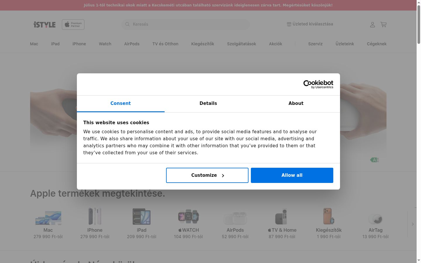Click the 52 990 Ft-tól AirPods price
Image resolution: width=421 pixels, height=263 pixels.
tap(235, 237)
